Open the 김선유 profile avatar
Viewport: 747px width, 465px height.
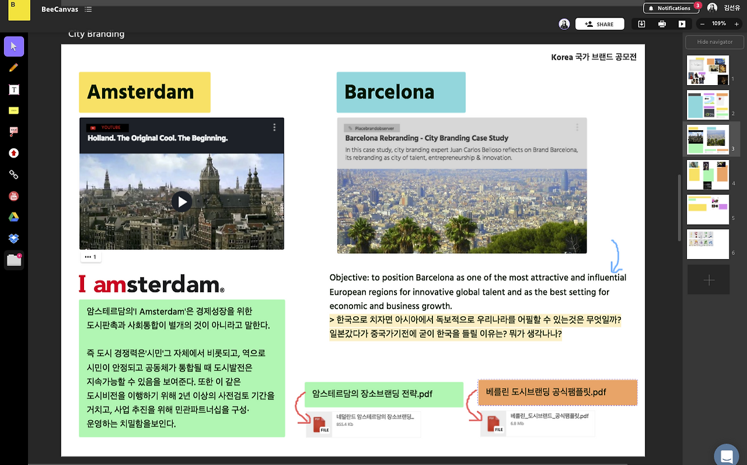[x=712, y=8]
